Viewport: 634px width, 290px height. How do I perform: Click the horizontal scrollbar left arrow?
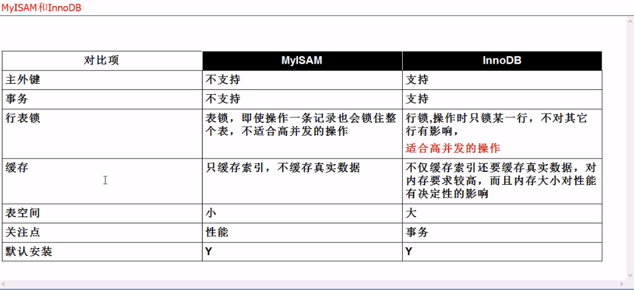point(4,284)
